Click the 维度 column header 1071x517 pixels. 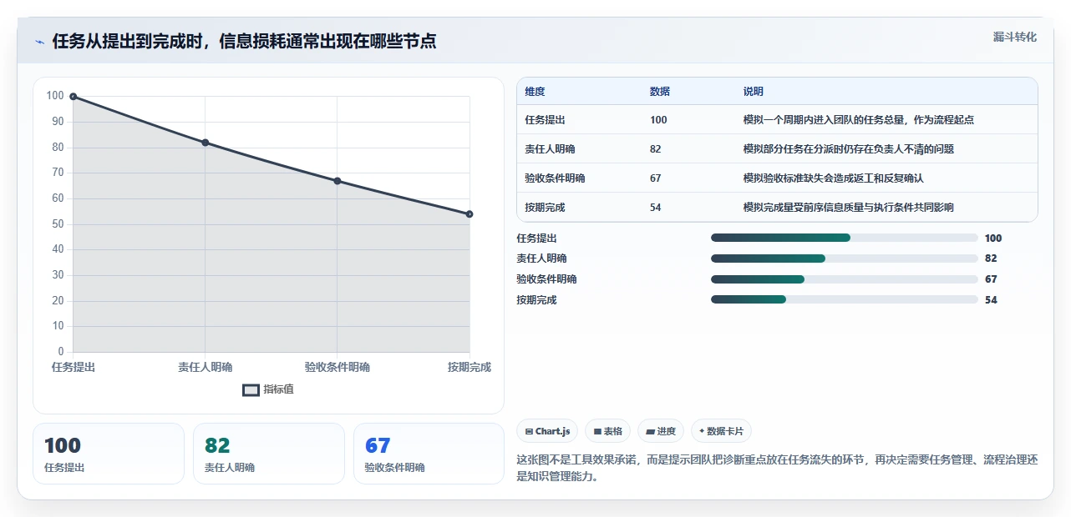click(x=535, y=92)
